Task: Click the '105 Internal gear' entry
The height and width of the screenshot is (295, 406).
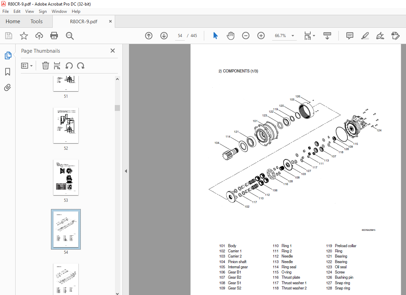Action: pyautogui.click(x=234, y=267)
